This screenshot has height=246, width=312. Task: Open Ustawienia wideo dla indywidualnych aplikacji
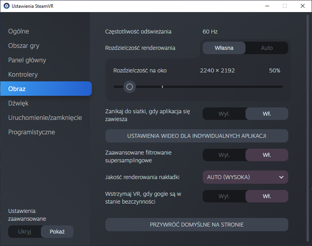coord(196,136)
